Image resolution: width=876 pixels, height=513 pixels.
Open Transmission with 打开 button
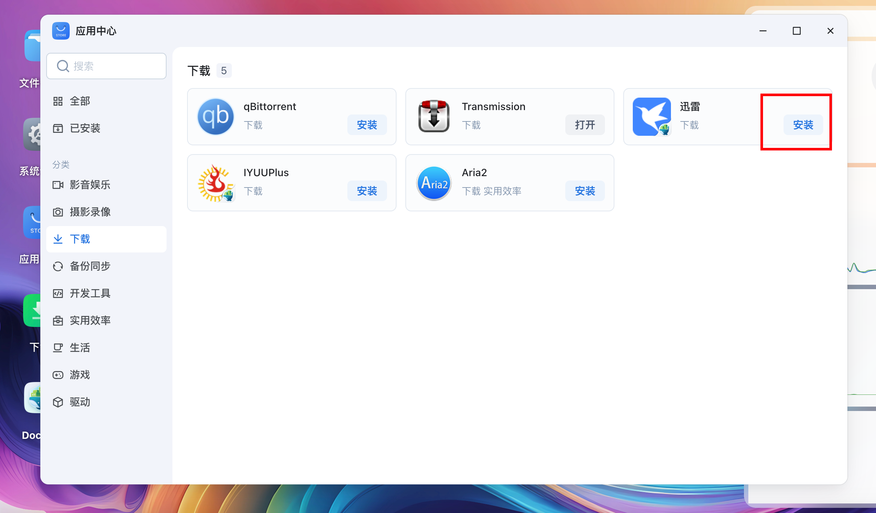pyautogui.click(x=585, y=125)
